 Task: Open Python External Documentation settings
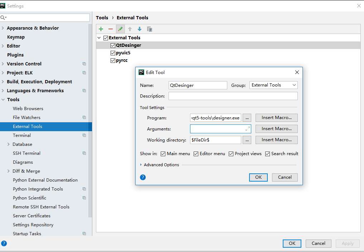(45, 180)
